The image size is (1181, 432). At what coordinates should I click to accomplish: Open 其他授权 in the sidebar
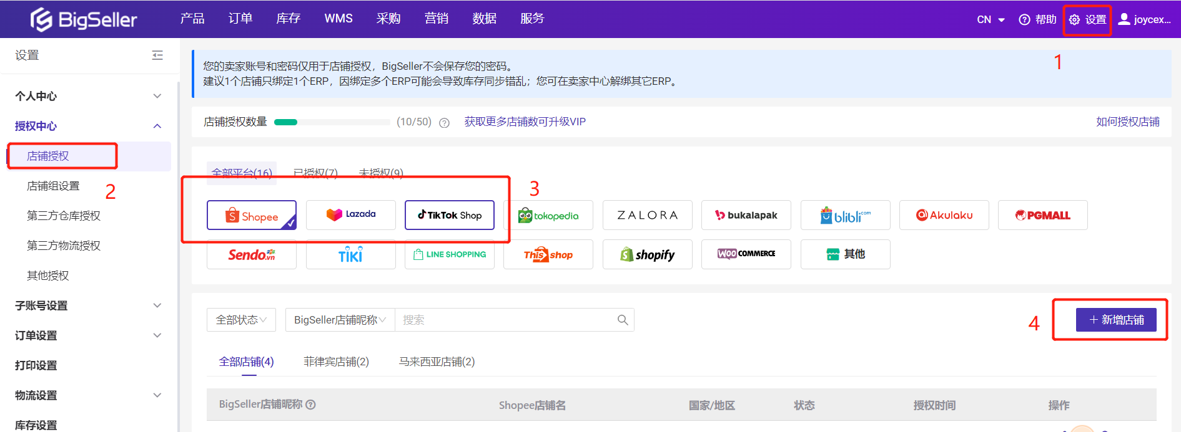(x=48, y=276)
